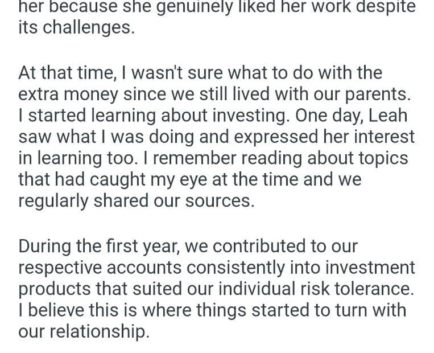Viewport: 434px width, 353px height.
Task: Click the word "believe" in the last paragraph
Action: click(61, 310)
